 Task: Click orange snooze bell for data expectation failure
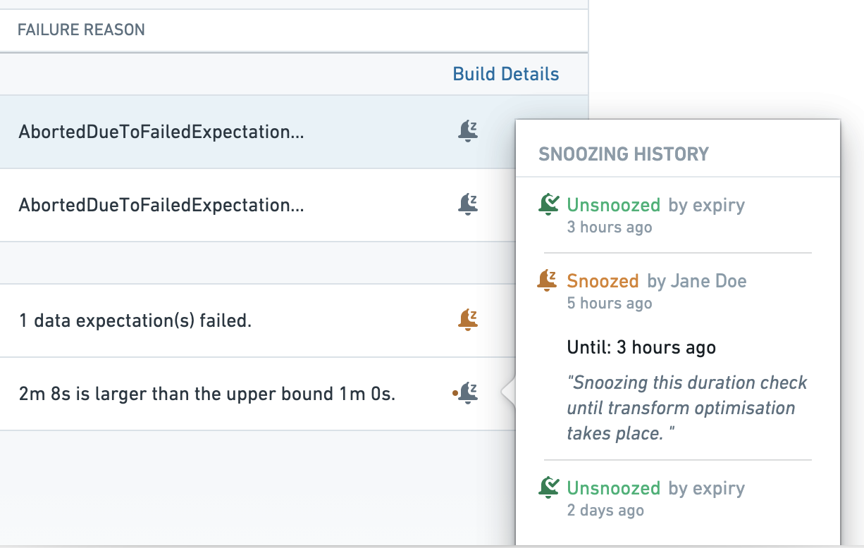coord(468,320)
